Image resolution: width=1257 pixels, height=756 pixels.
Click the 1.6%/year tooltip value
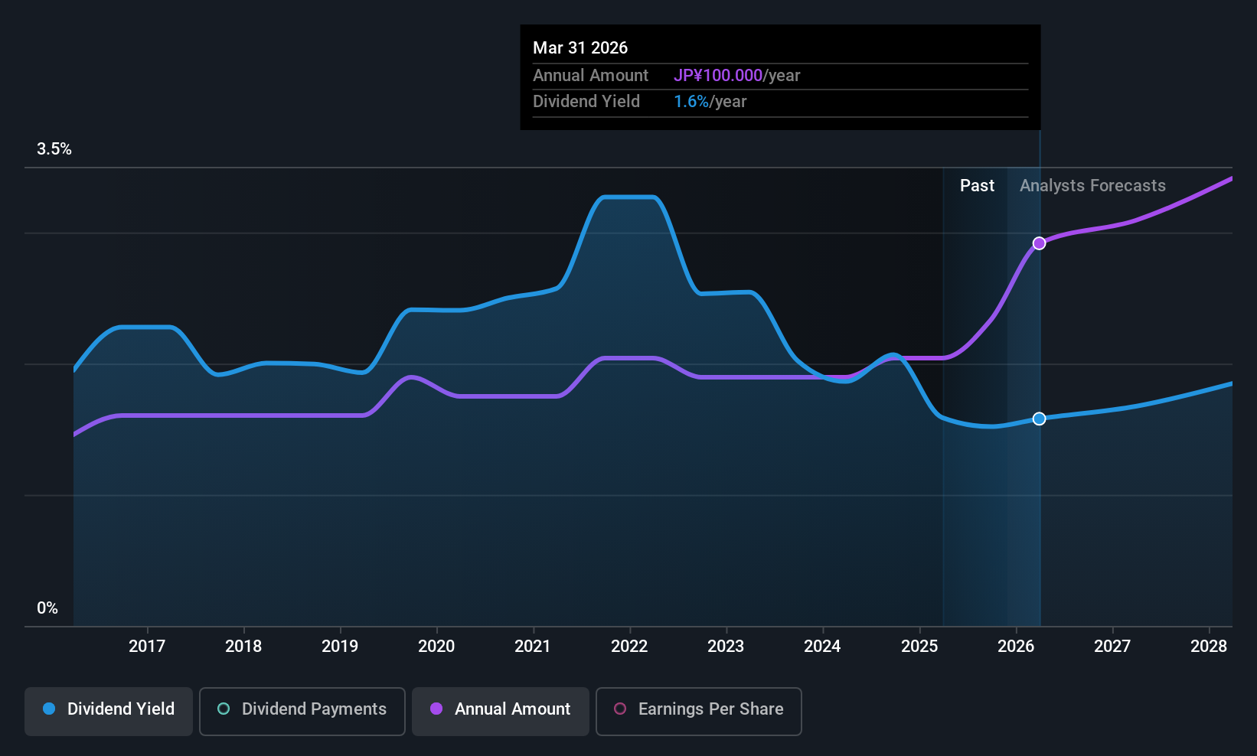[x=710, y=102]
